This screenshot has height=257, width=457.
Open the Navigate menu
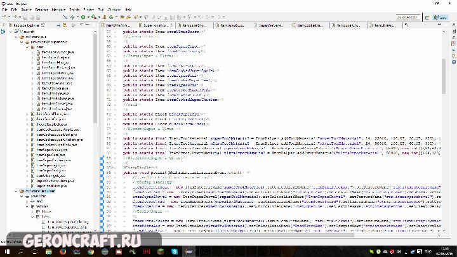59,10
